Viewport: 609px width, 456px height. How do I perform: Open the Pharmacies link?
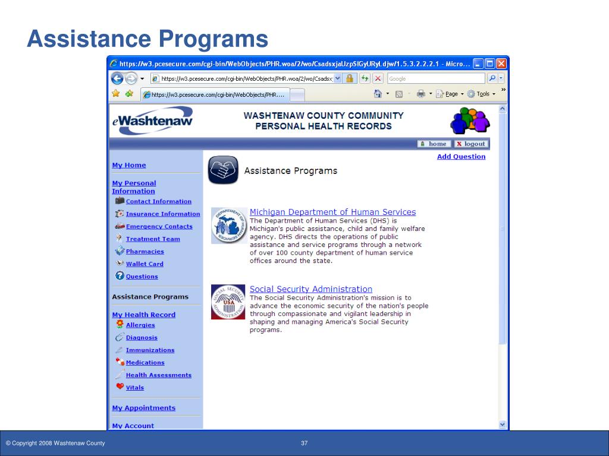click(x=145, y=252)
